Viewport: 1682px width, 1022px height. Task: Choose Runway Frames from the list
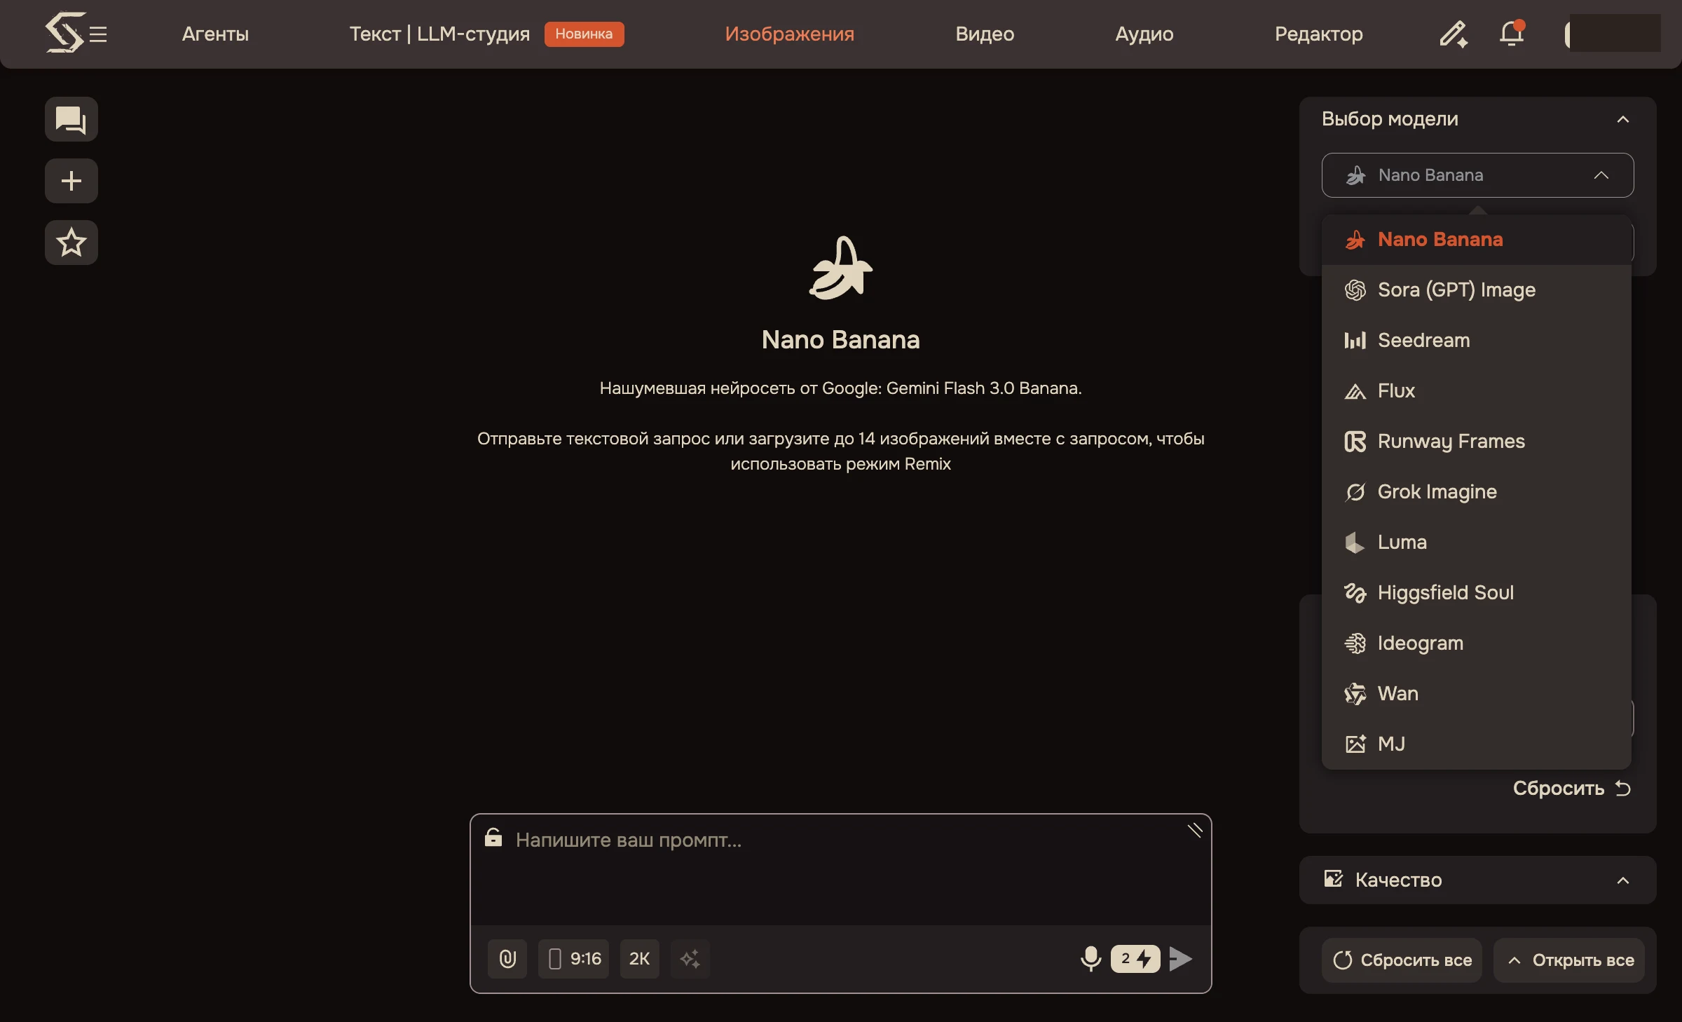click(x=1477, y=442)
